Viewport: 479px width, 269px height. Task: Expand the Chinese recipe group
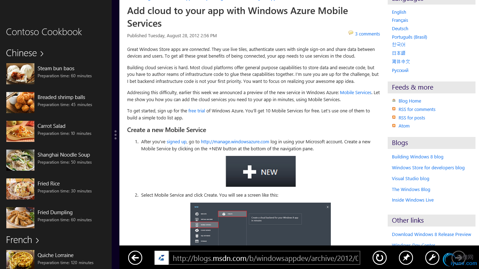pos(25,53)
